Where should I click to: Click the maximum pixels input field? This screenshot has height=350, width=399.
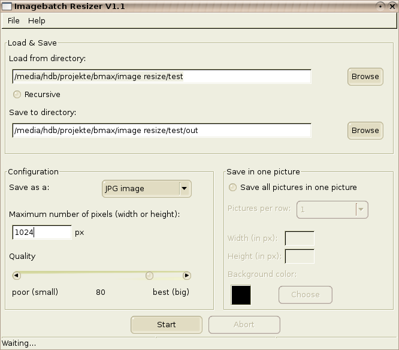[42, 232]
